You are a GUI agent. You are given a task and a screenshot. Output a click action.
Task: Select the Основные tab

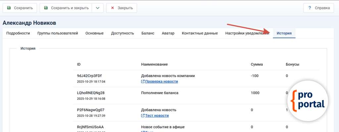click(x=94, y=33)
